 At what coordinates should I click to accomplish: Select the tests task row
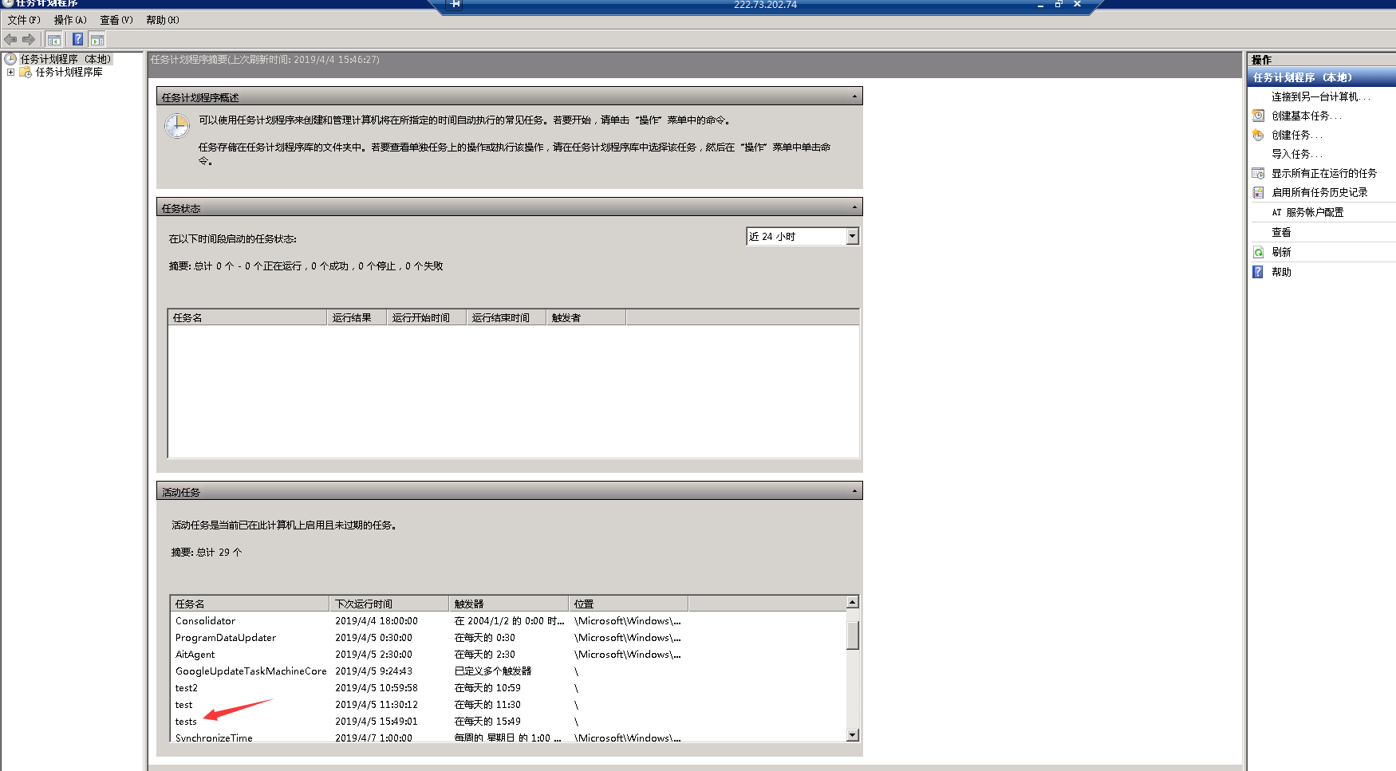pos(508,721)
